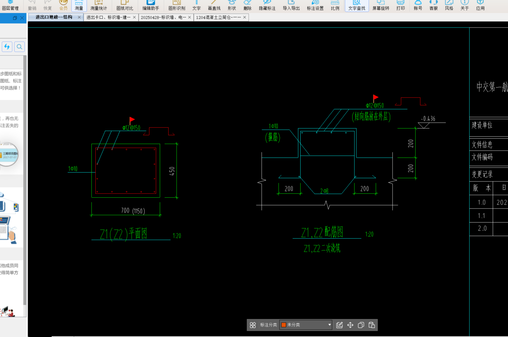Close the 进出口地磅--结构 tab
The image size is (508, 337).
(x=79, y=17)
